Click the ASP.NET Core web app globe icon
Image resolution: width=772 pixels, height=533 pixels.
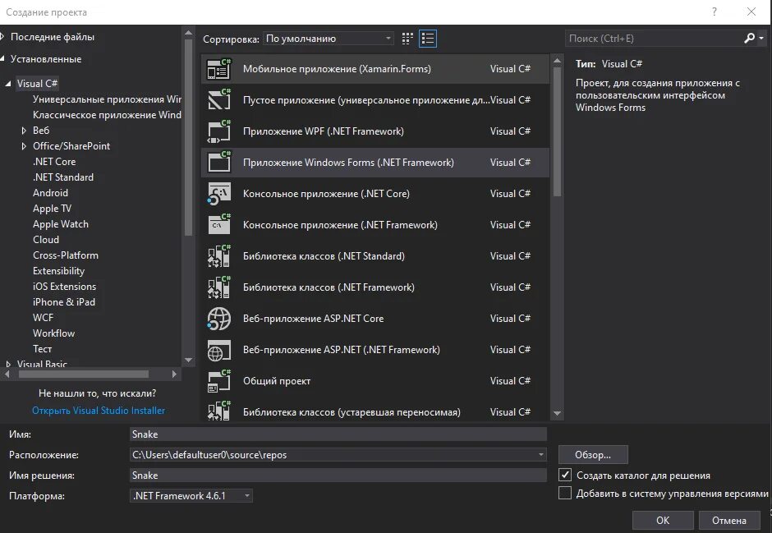coord(219,319)
